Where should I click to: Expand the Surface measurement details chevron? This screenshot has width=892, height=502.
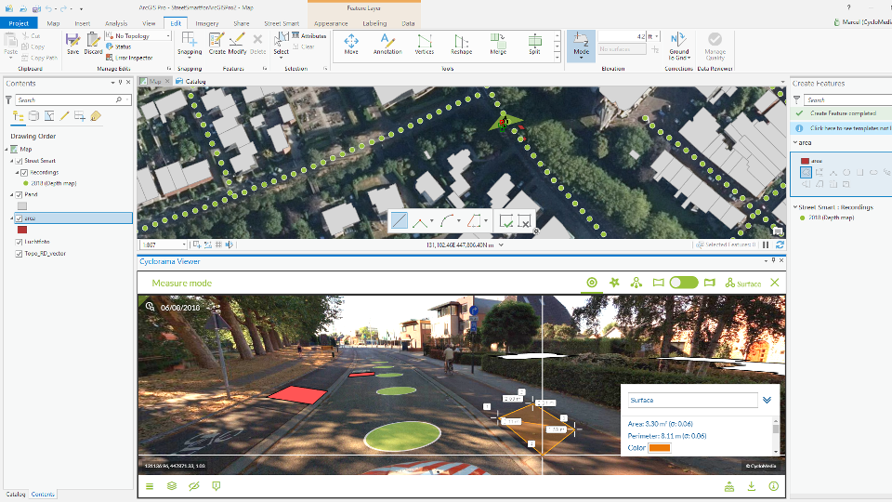click(x=767, y=400)
